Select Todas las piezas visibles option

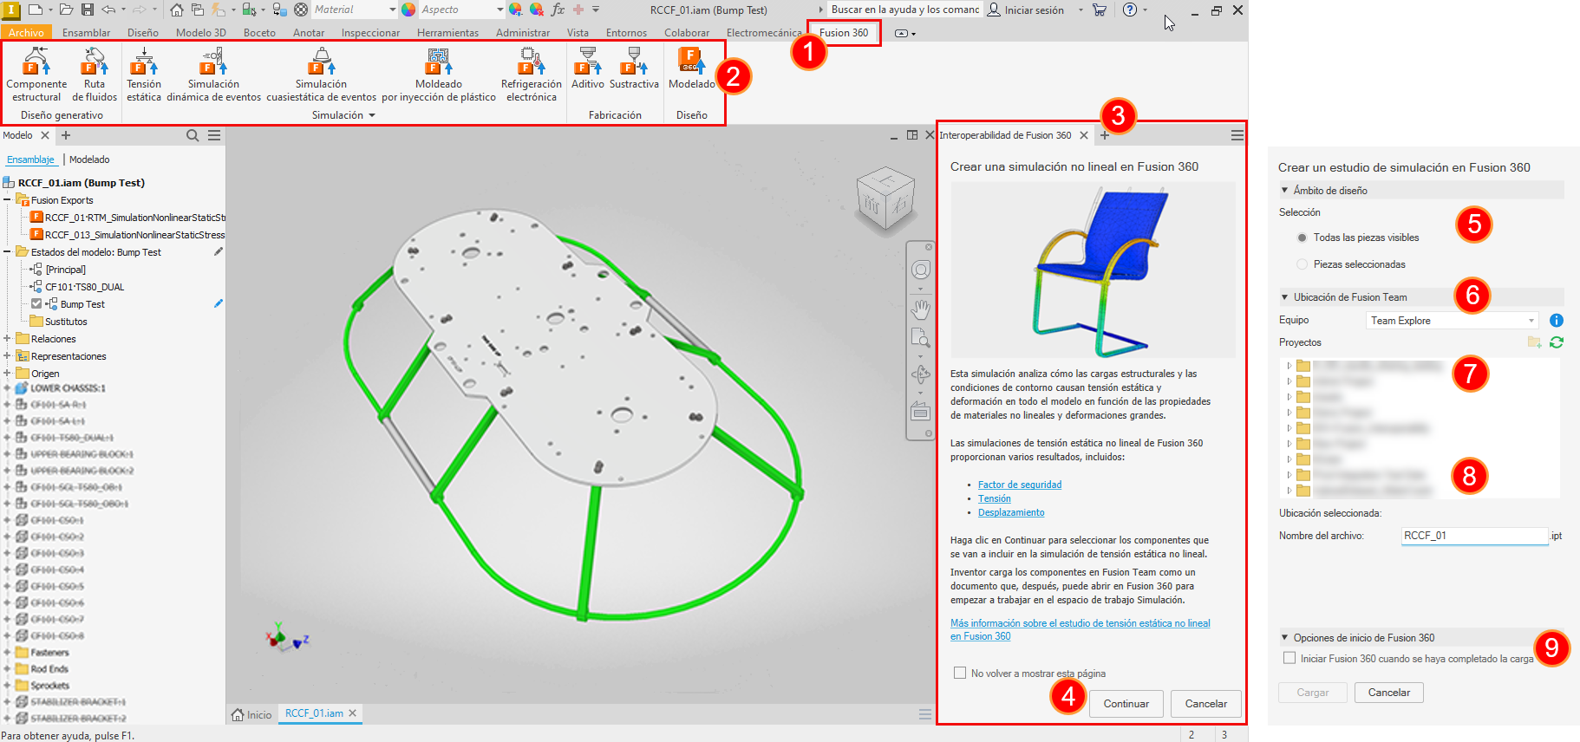pyautogui.click(x=1302, y=238)
